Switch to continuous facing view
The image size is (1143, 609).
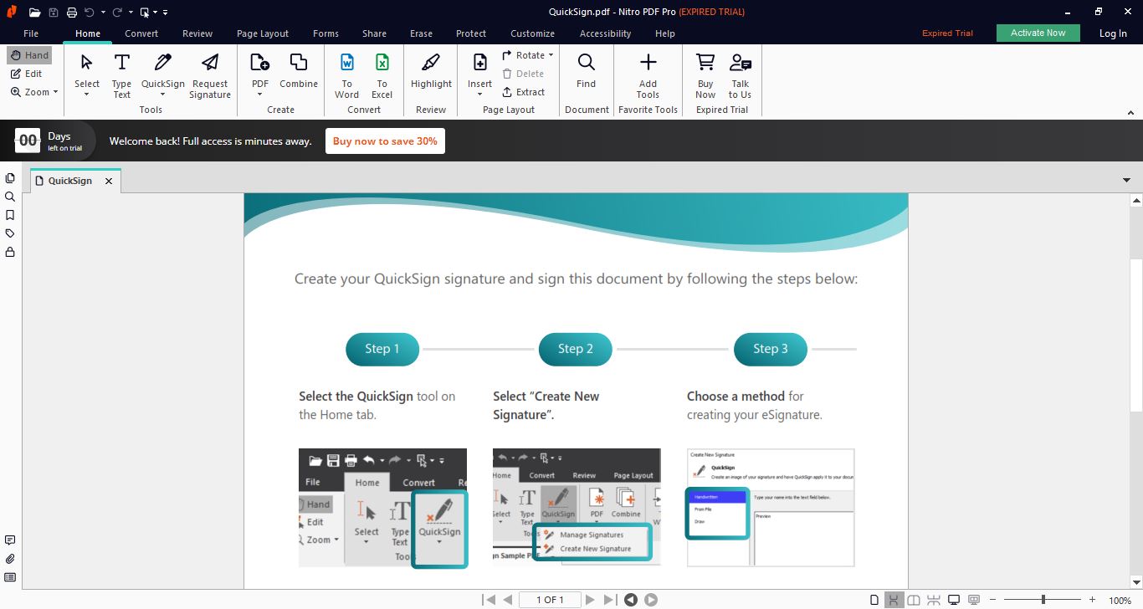[x=933, y=600]
